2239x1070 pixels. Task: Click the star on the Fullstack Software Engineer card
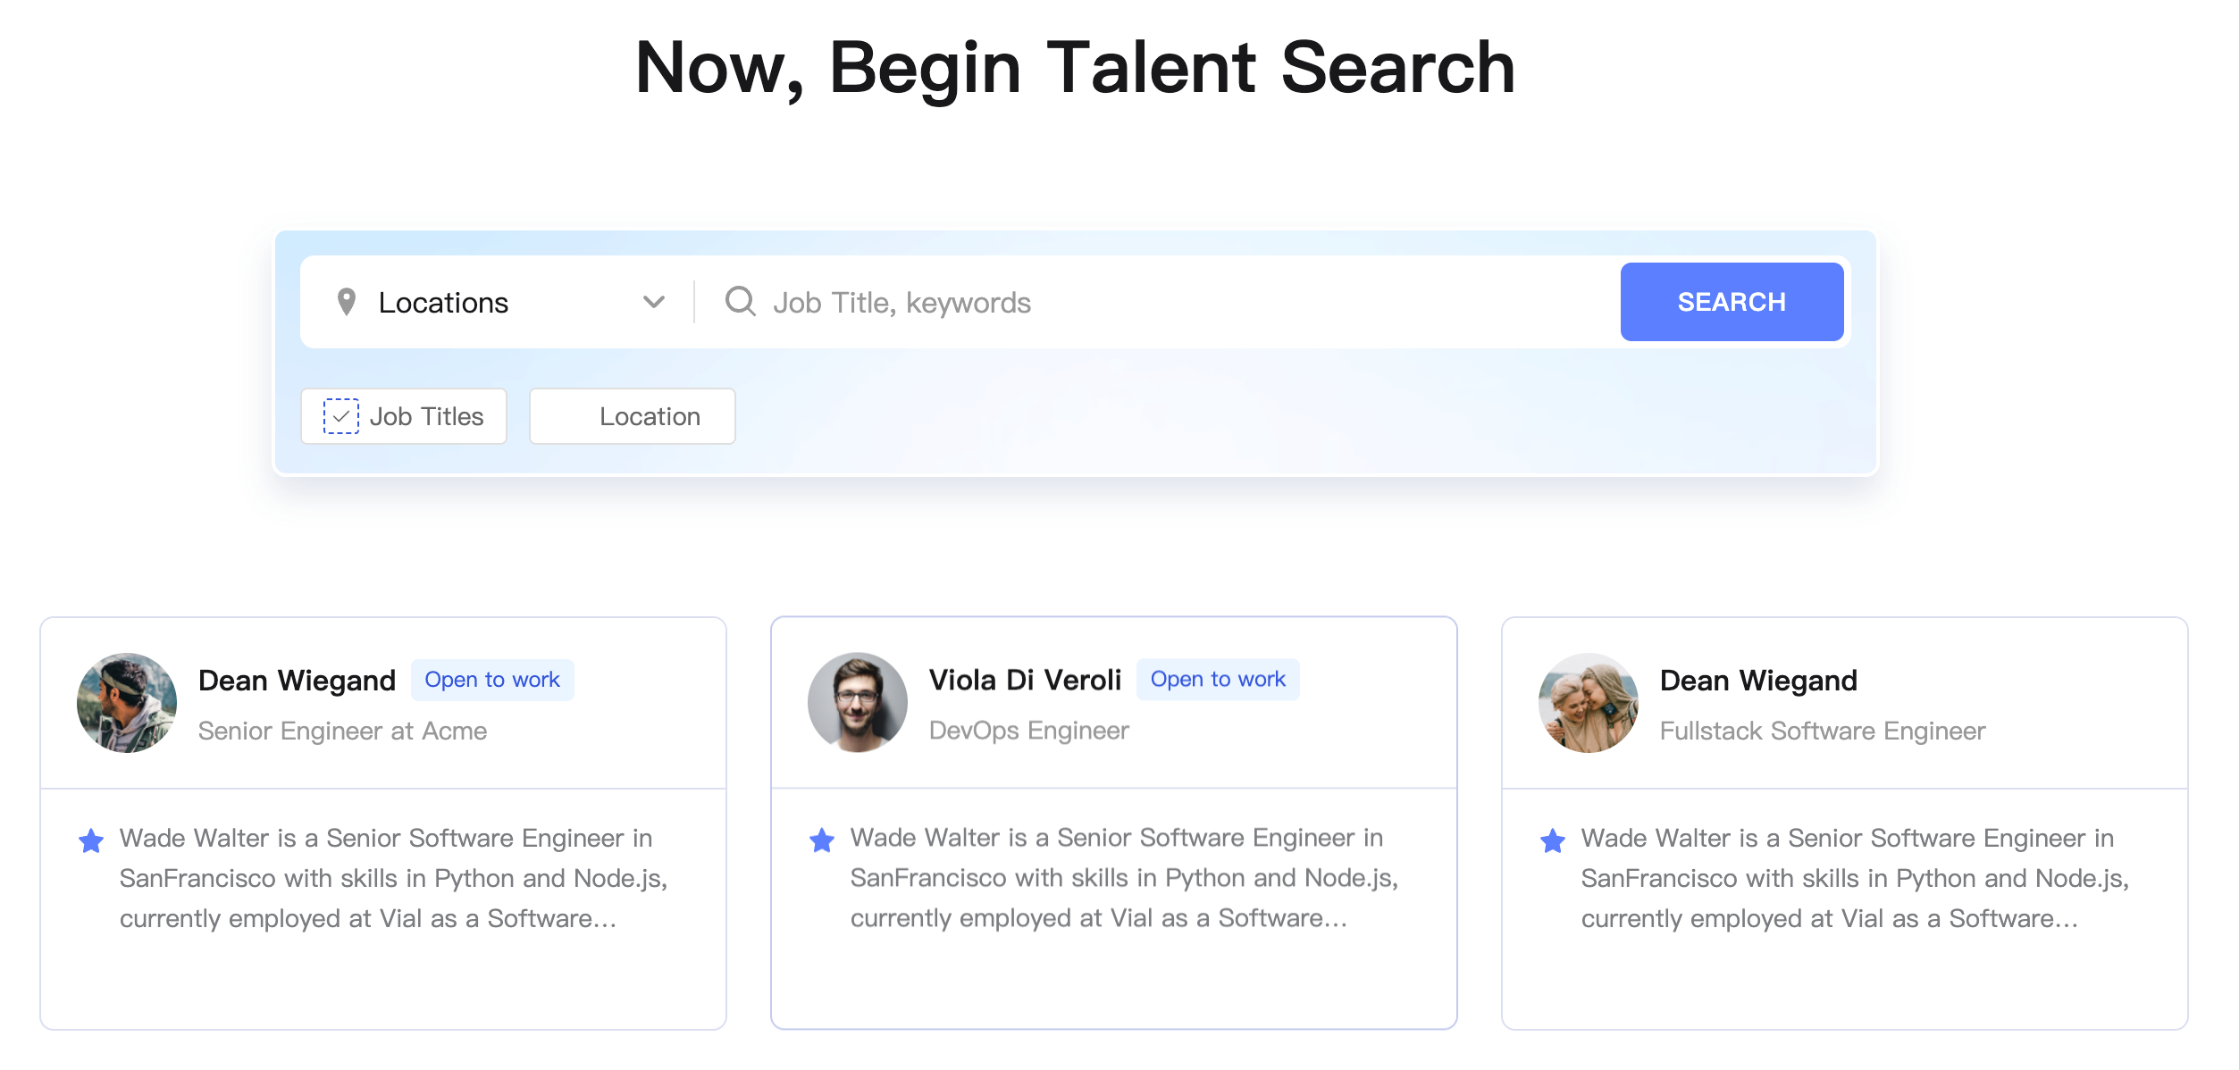point(1553,840)
